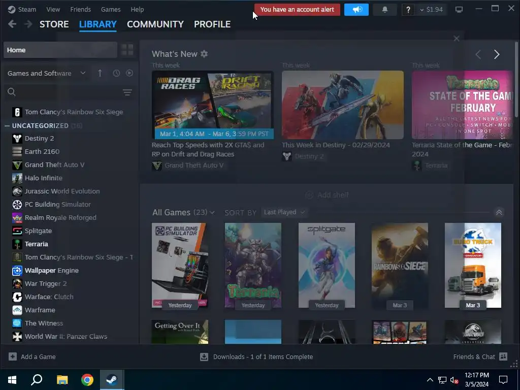The width and height of the screenshot is (520, 390).
Task: Collapse the All Games shelf
Action: point(499,212)
